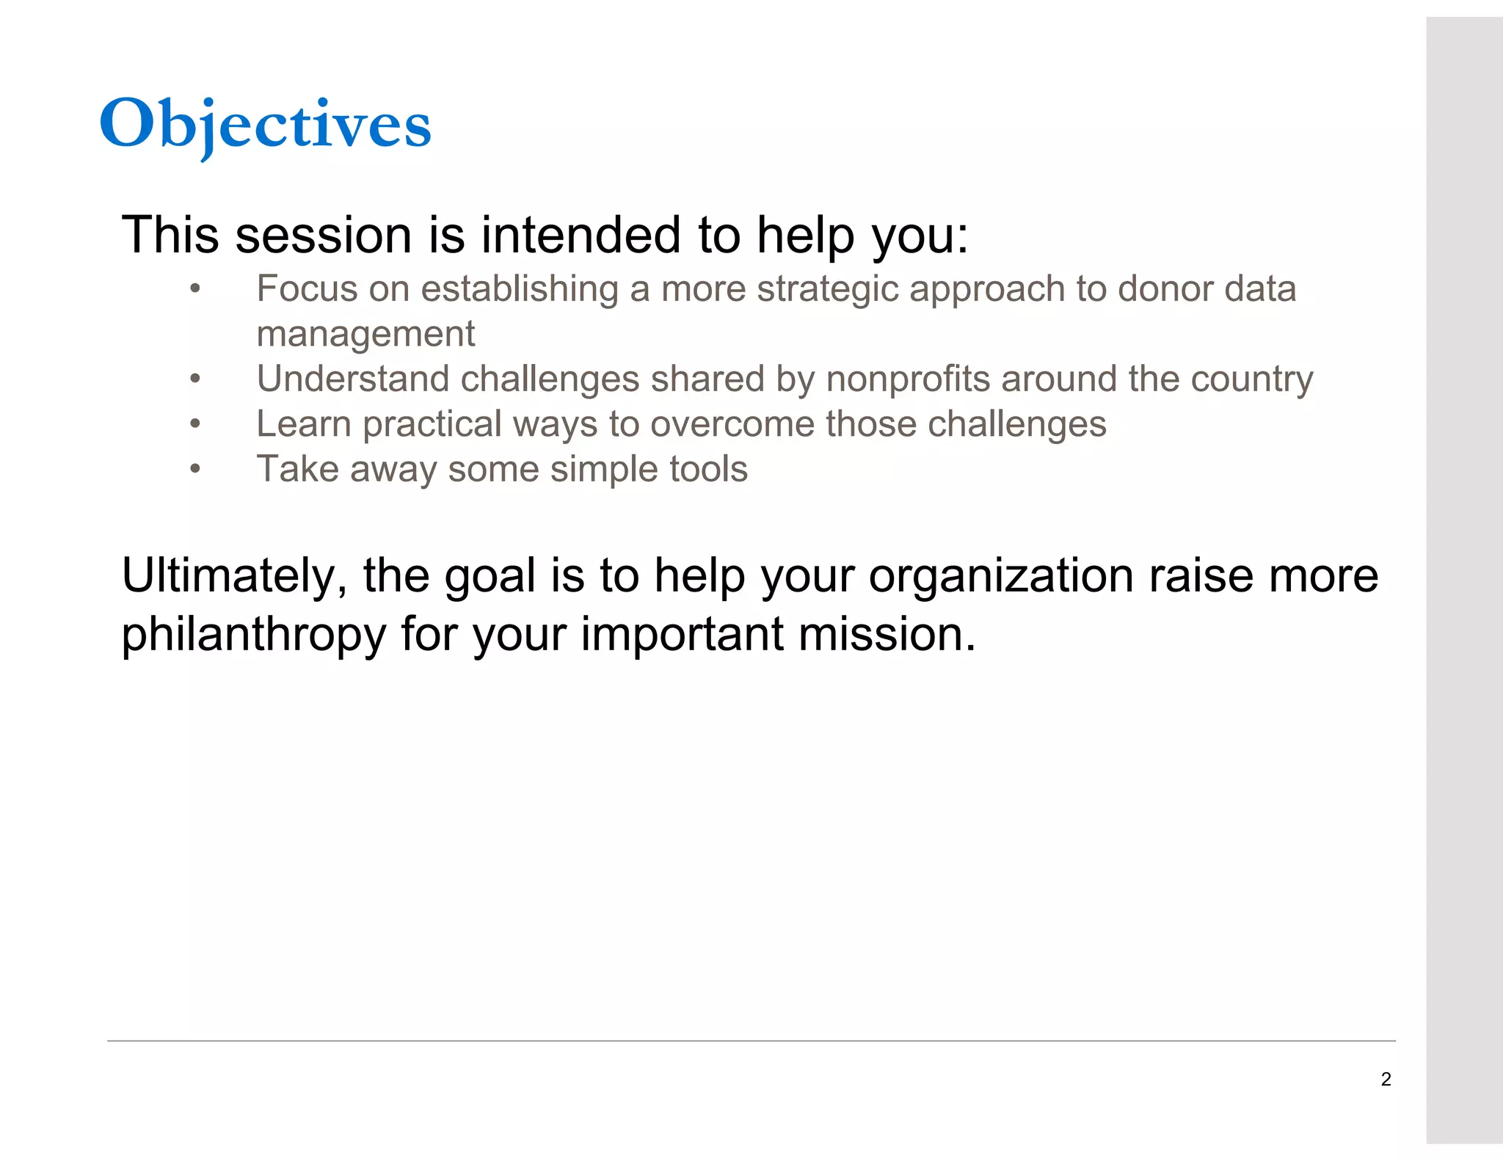1503x1161 pixels.
Task: Click the horizontal divider line above page number
Action: coord(751,1041)
